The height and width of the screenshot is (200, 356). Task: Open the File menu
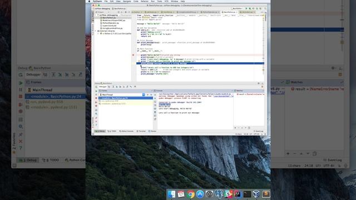pos(106,1)
